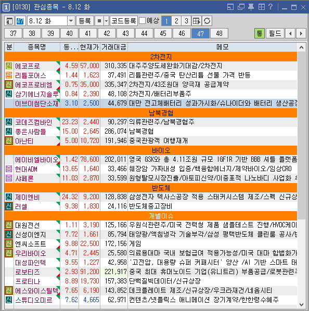Screen dimensions: 309x311
Task: Click the orange 2차전지 section header
Action: [x=151, y=57]
